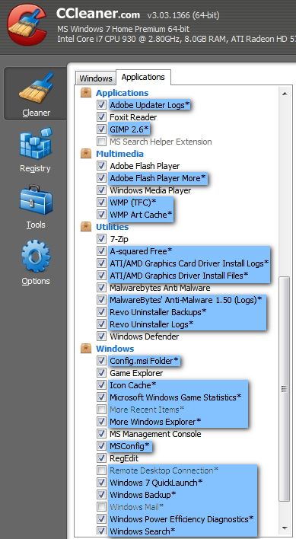The width and height of the screenshot is (296, 539).
Task: Click the Utilities category heading
Action: (113, 227)
